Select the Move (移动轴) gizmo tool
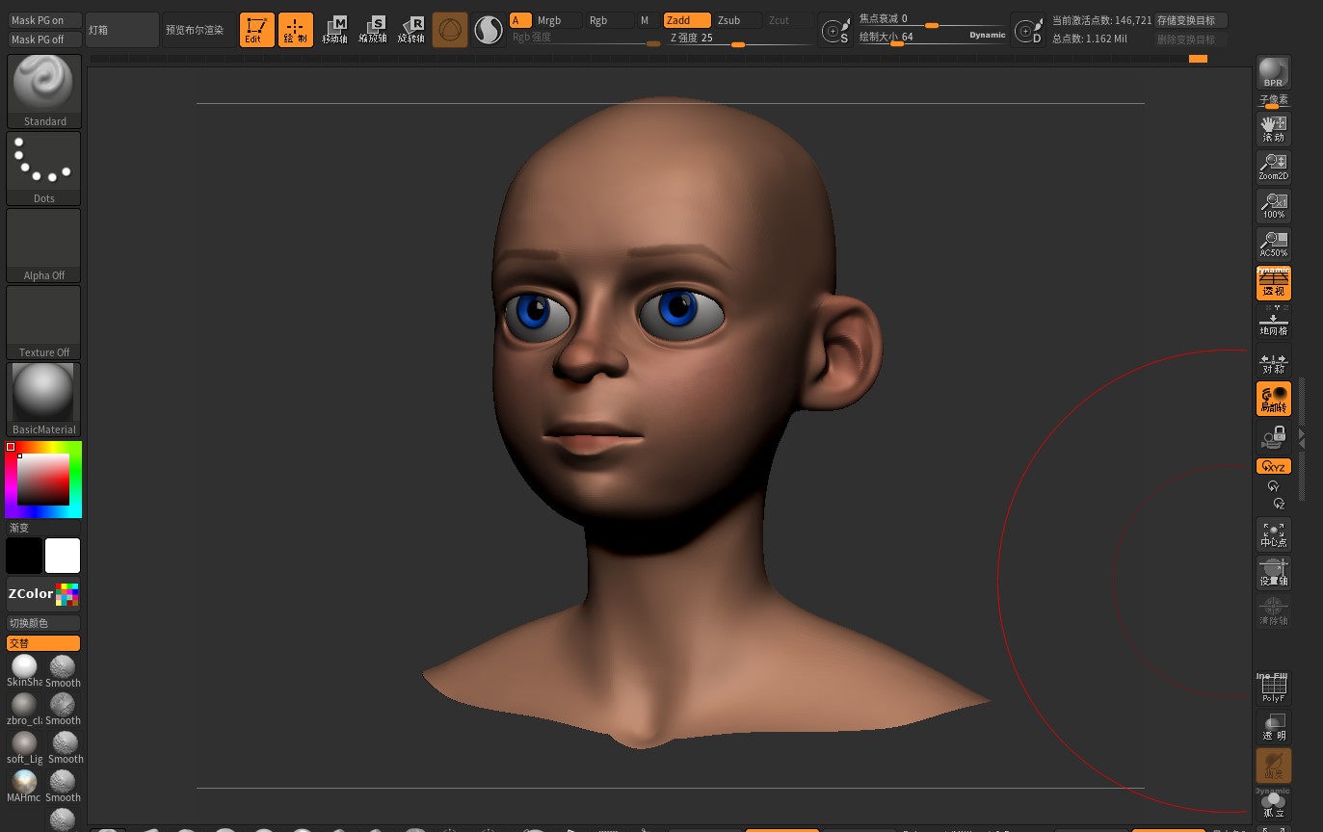The width and height of the screenshot is (1323, 832). click(334, 30)
